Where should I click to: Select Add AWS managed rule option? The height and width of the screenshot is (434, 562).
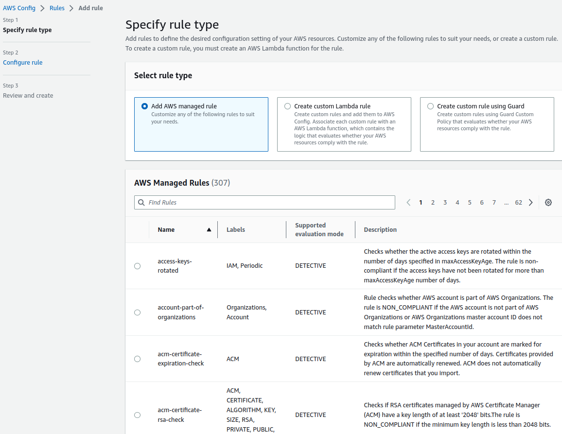[144, 106]
